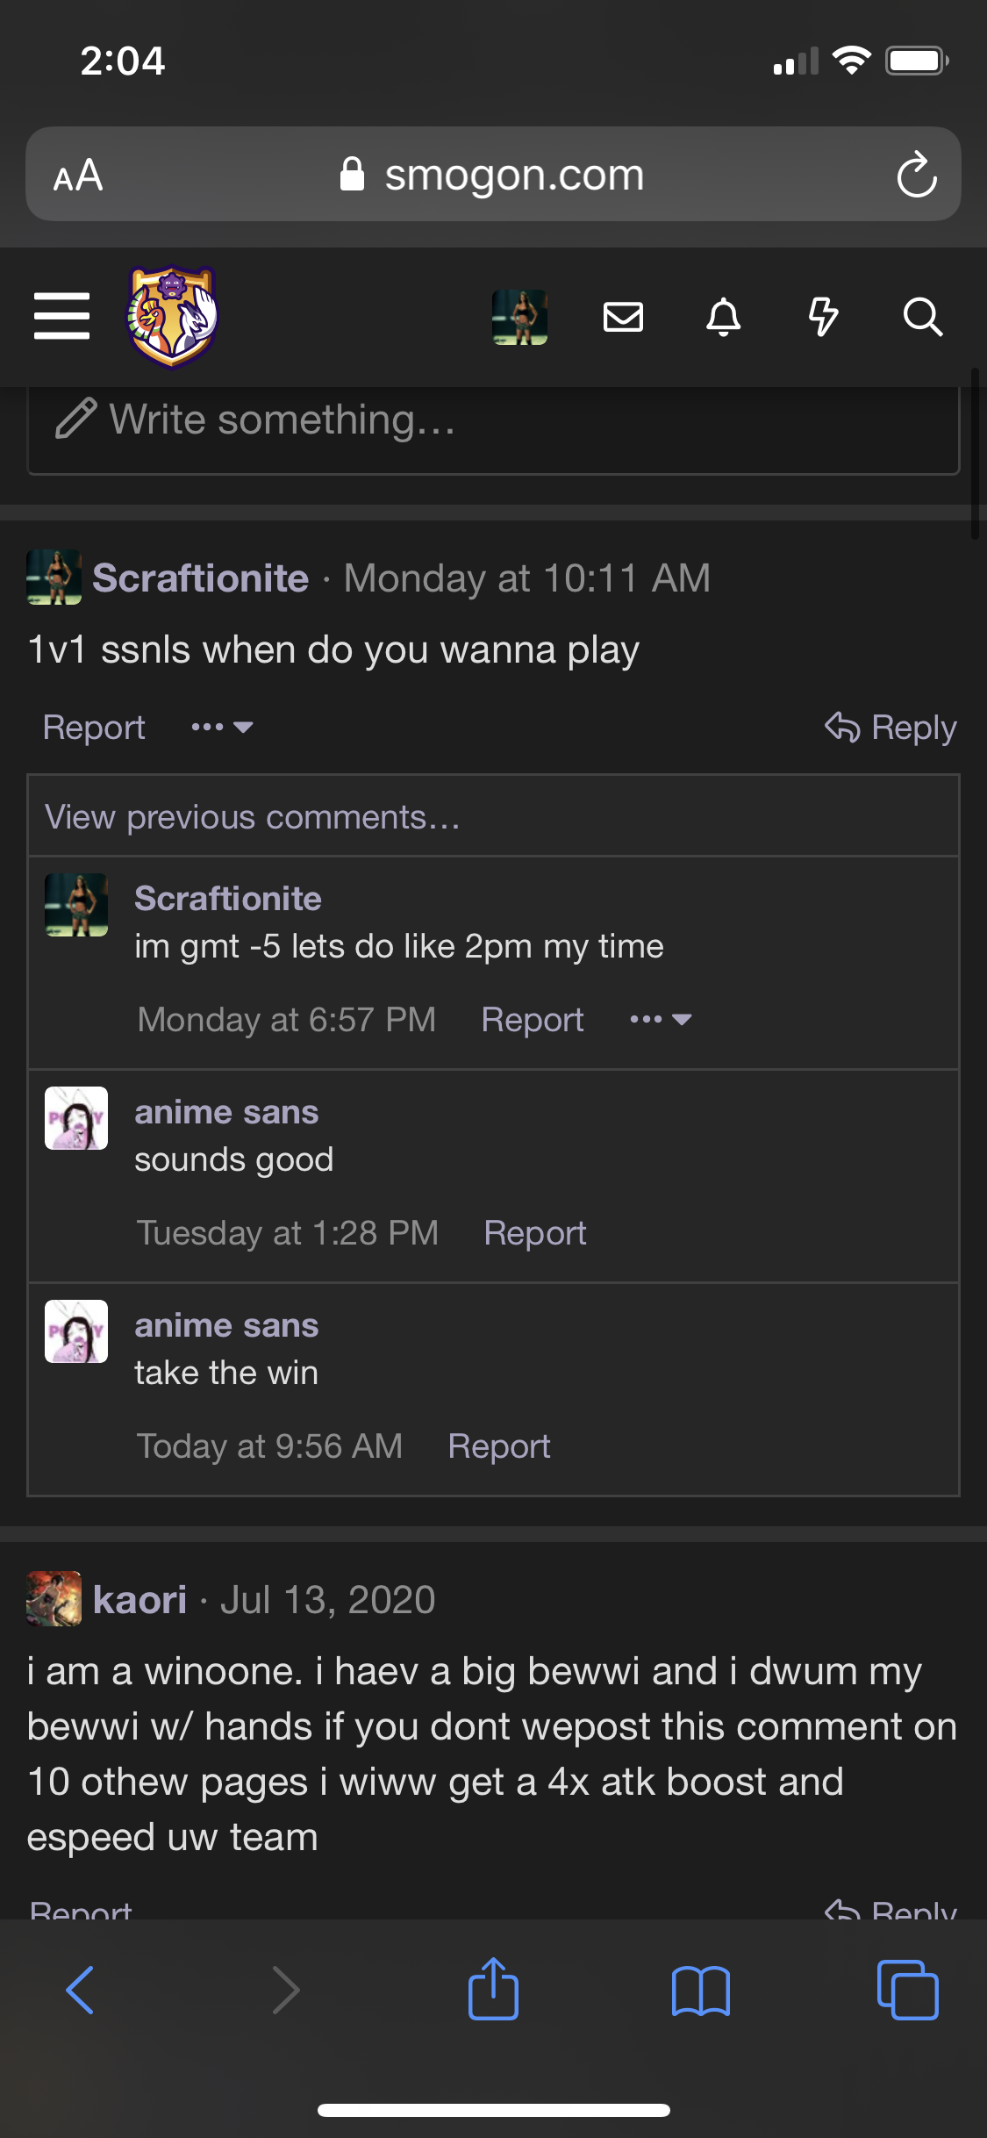Screen dimensions: 987x2138
Task: Open the alerts bell icon
Action: [x=723, y=317]
